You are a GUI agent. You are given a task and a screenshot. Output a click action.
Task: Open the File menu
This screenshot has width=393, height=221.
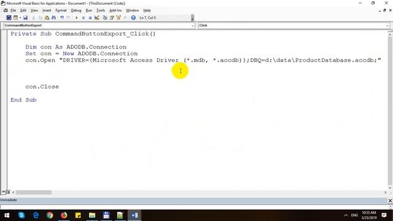pos(13,10)
